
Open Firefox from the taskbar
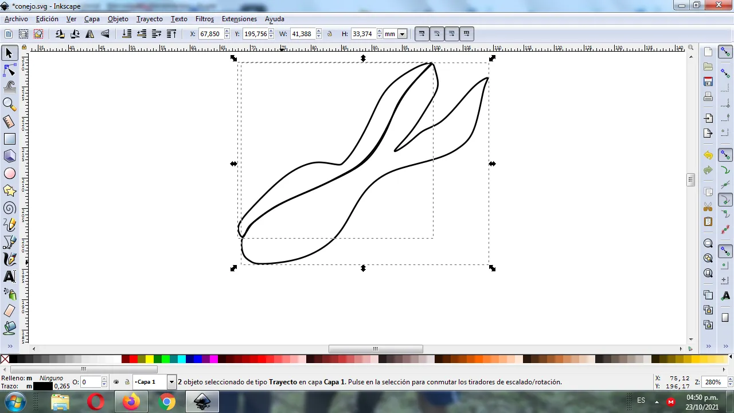[131, 402]
